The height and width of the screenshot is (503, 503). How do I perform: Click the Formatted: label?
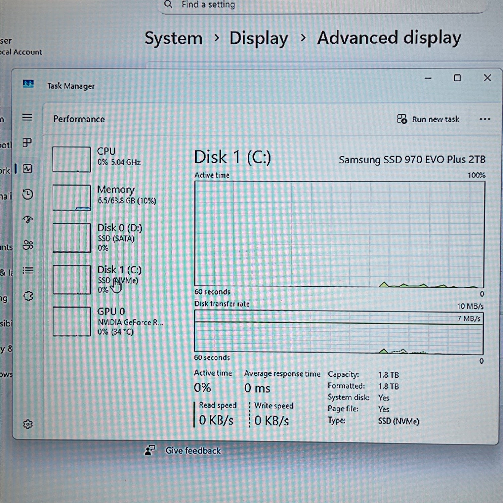(x=346, y=386)
